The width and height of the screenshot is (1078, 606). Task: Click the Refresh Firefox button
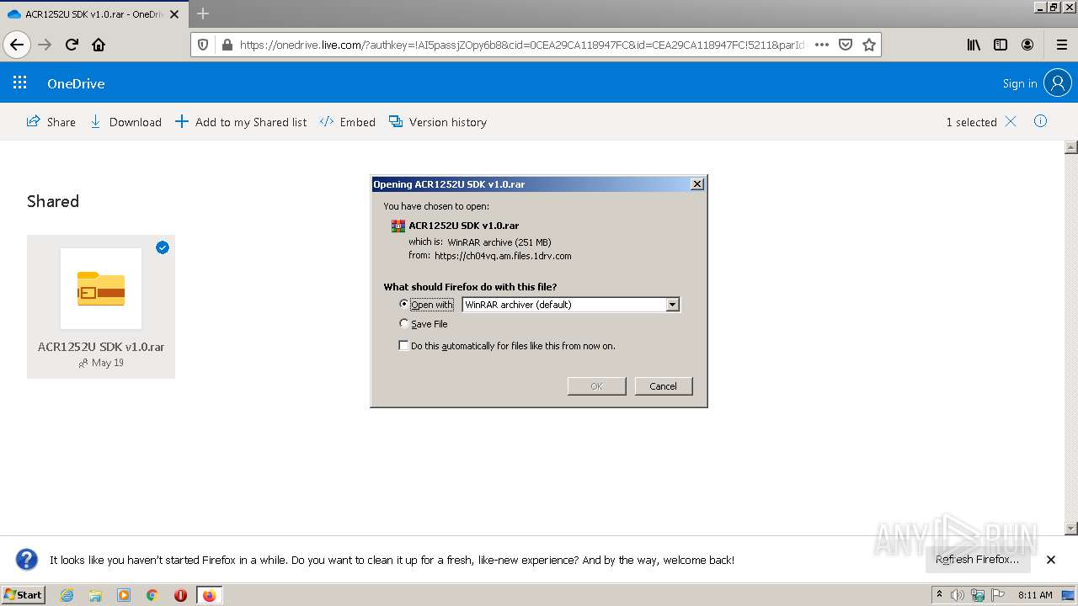coord(977,559)
